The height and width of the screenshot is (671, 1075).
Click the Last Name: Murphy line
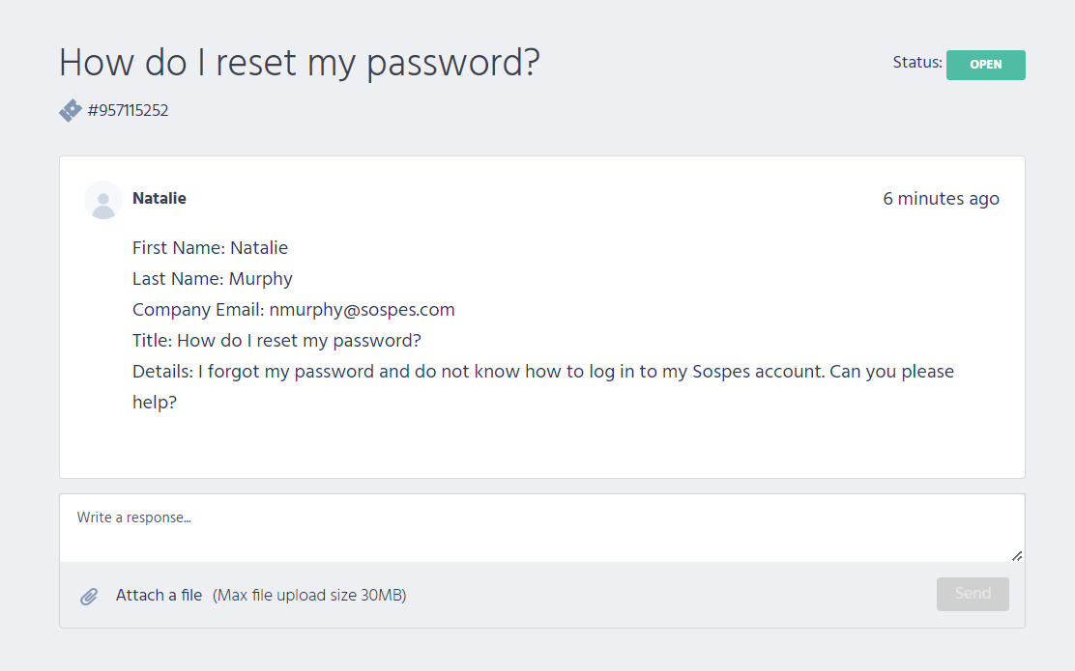point(213,279)
